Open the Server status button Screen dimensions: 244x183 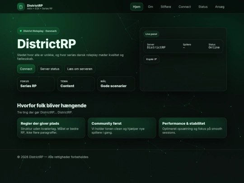[50, 69]
